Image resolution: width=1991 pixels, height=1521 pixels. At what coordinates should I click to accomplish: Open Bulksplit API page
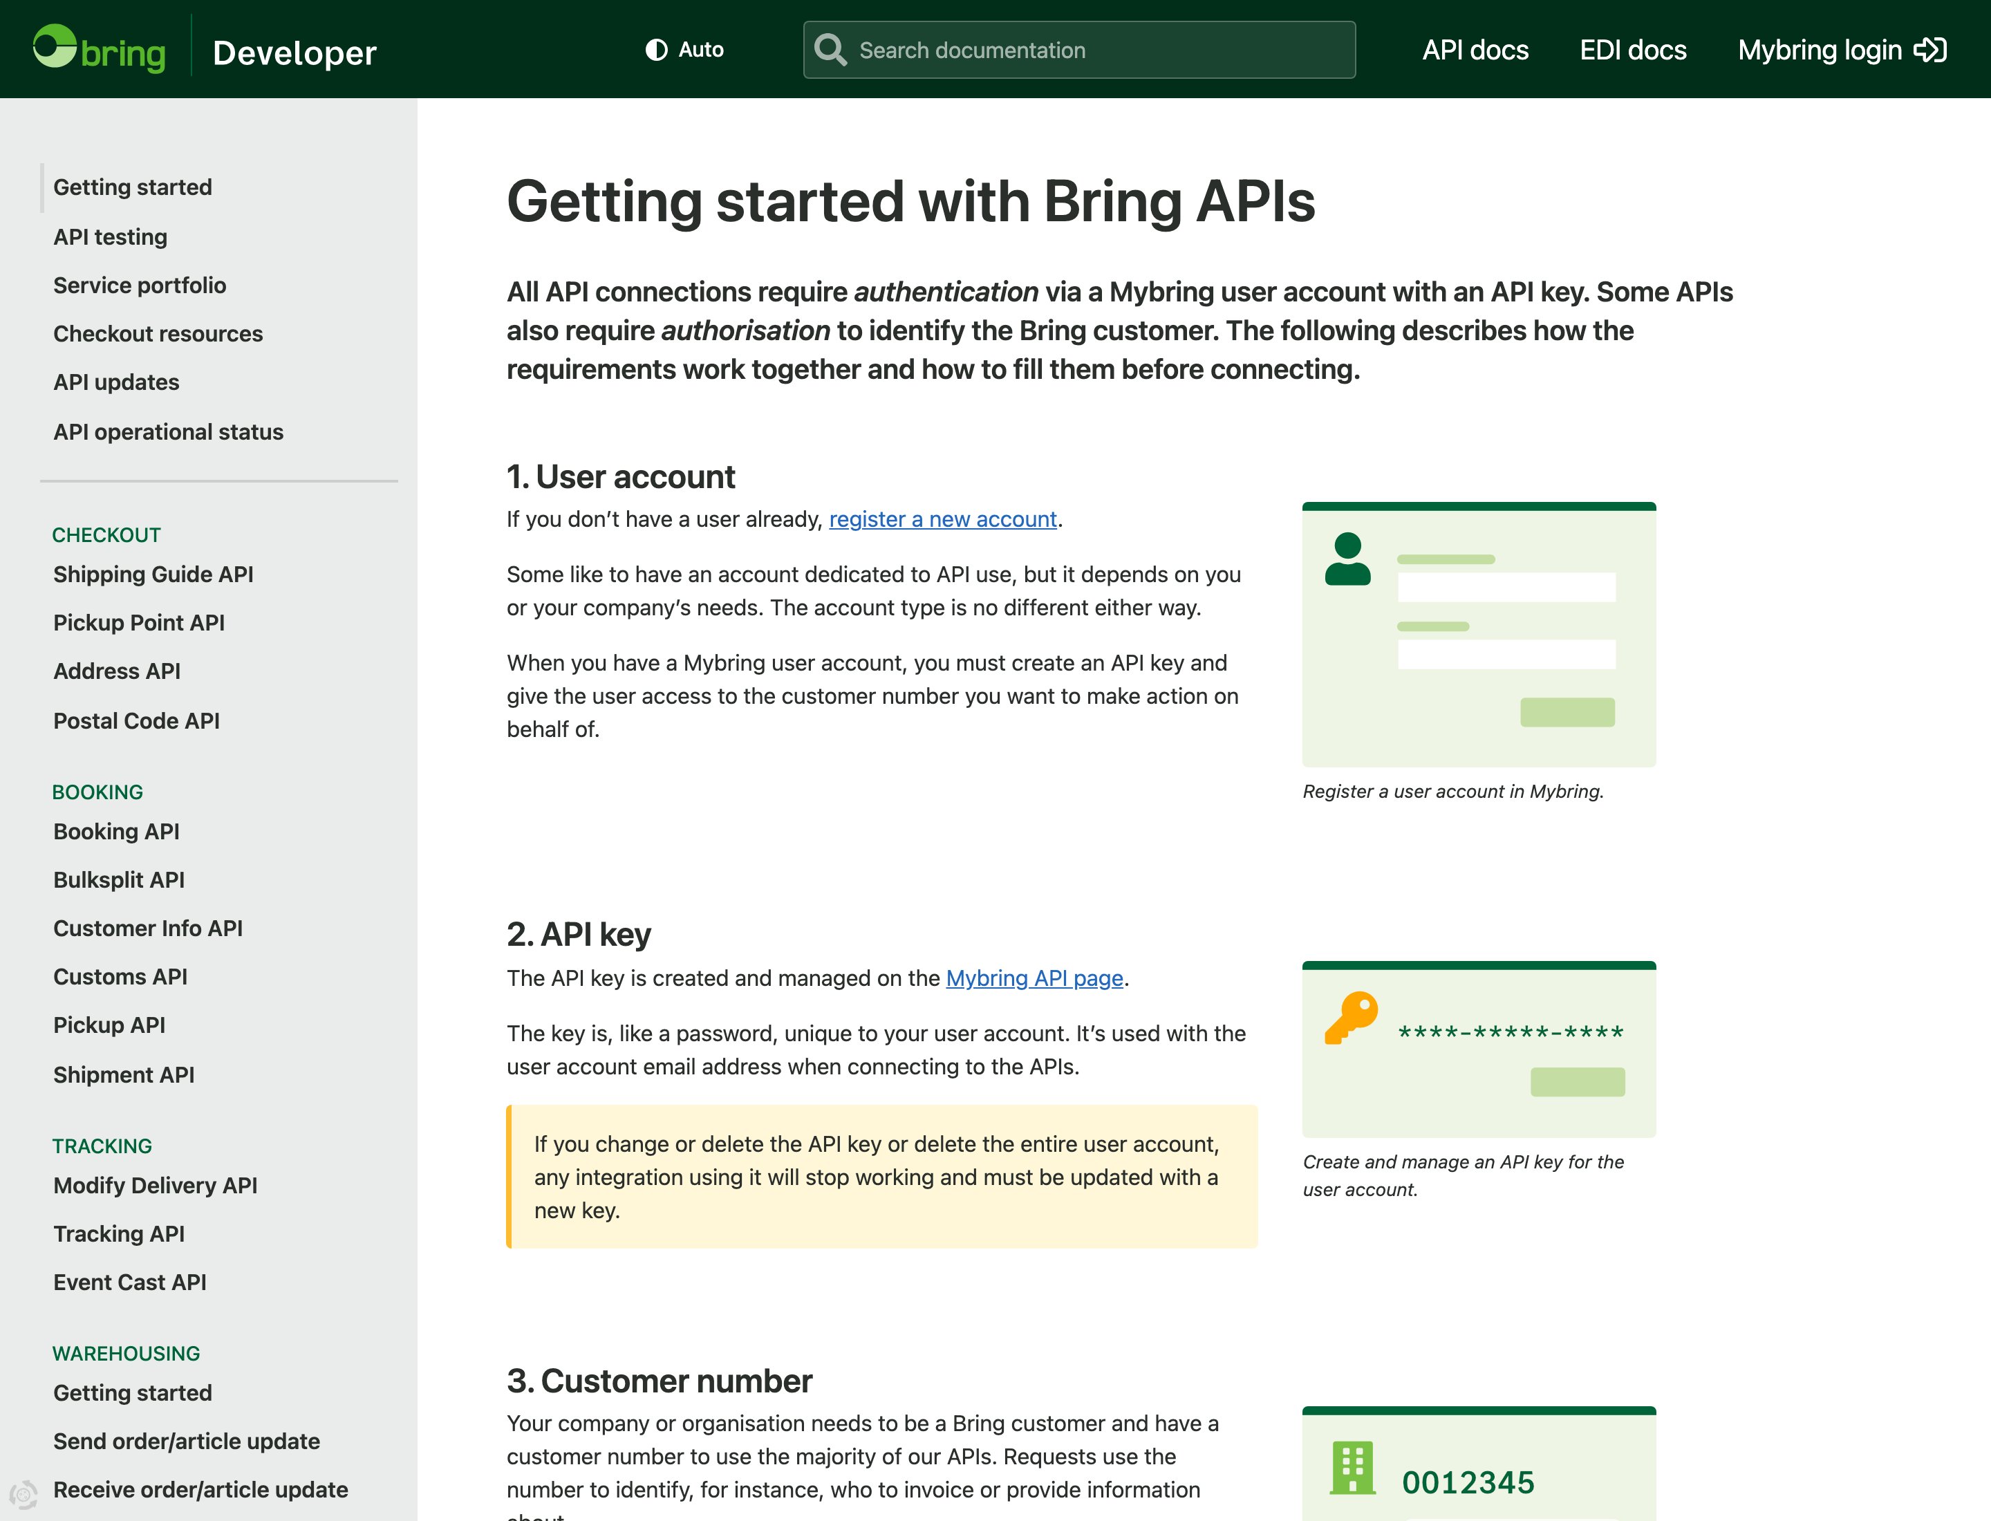[119, 880]
